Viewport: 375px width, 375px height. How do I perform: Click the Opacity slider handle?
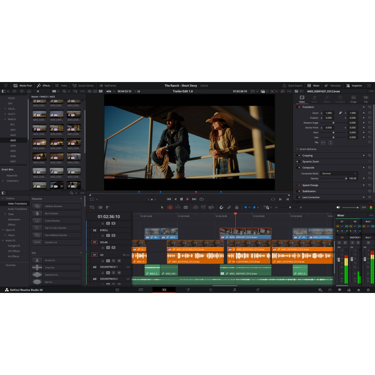(346, 179)
